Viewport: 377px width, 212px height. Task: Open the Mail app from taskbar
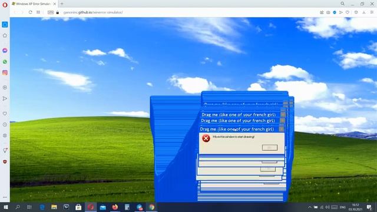[x=102, y=207]
